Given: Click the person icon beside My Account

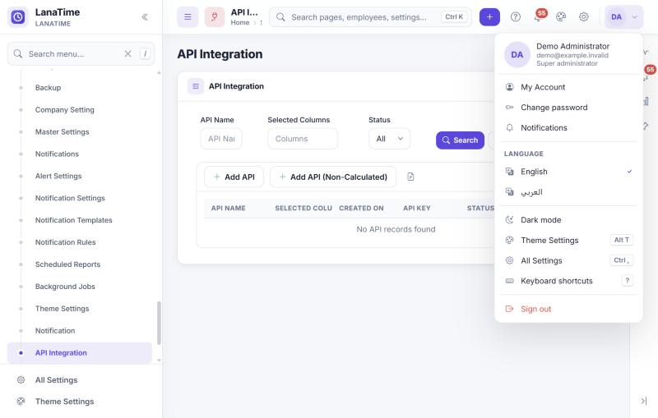Looking at the screenshot, I should tap(509, 87).
